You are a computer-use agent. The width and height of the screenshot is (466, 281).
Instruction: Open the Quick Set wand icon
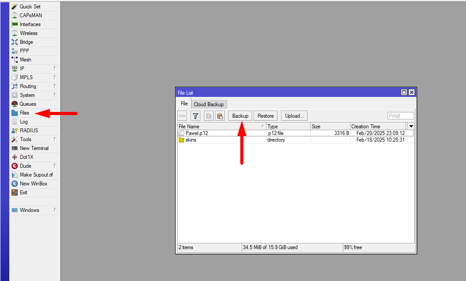click(x=14, y=7)
